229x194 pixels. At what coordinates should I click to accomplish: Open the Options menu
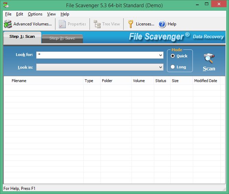[35, 14]
